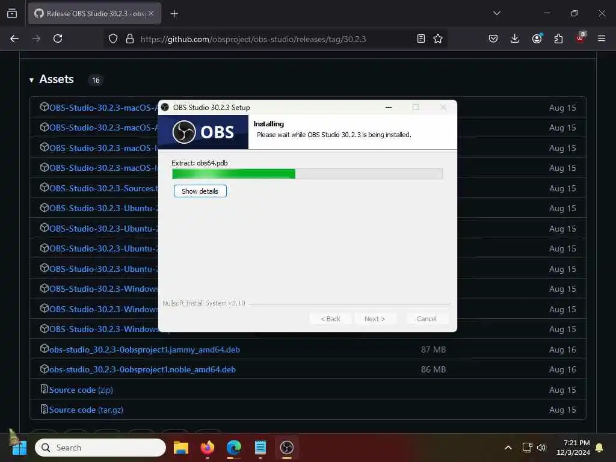
Task: Open the notifications bell
Action: [x=600, y=448]
